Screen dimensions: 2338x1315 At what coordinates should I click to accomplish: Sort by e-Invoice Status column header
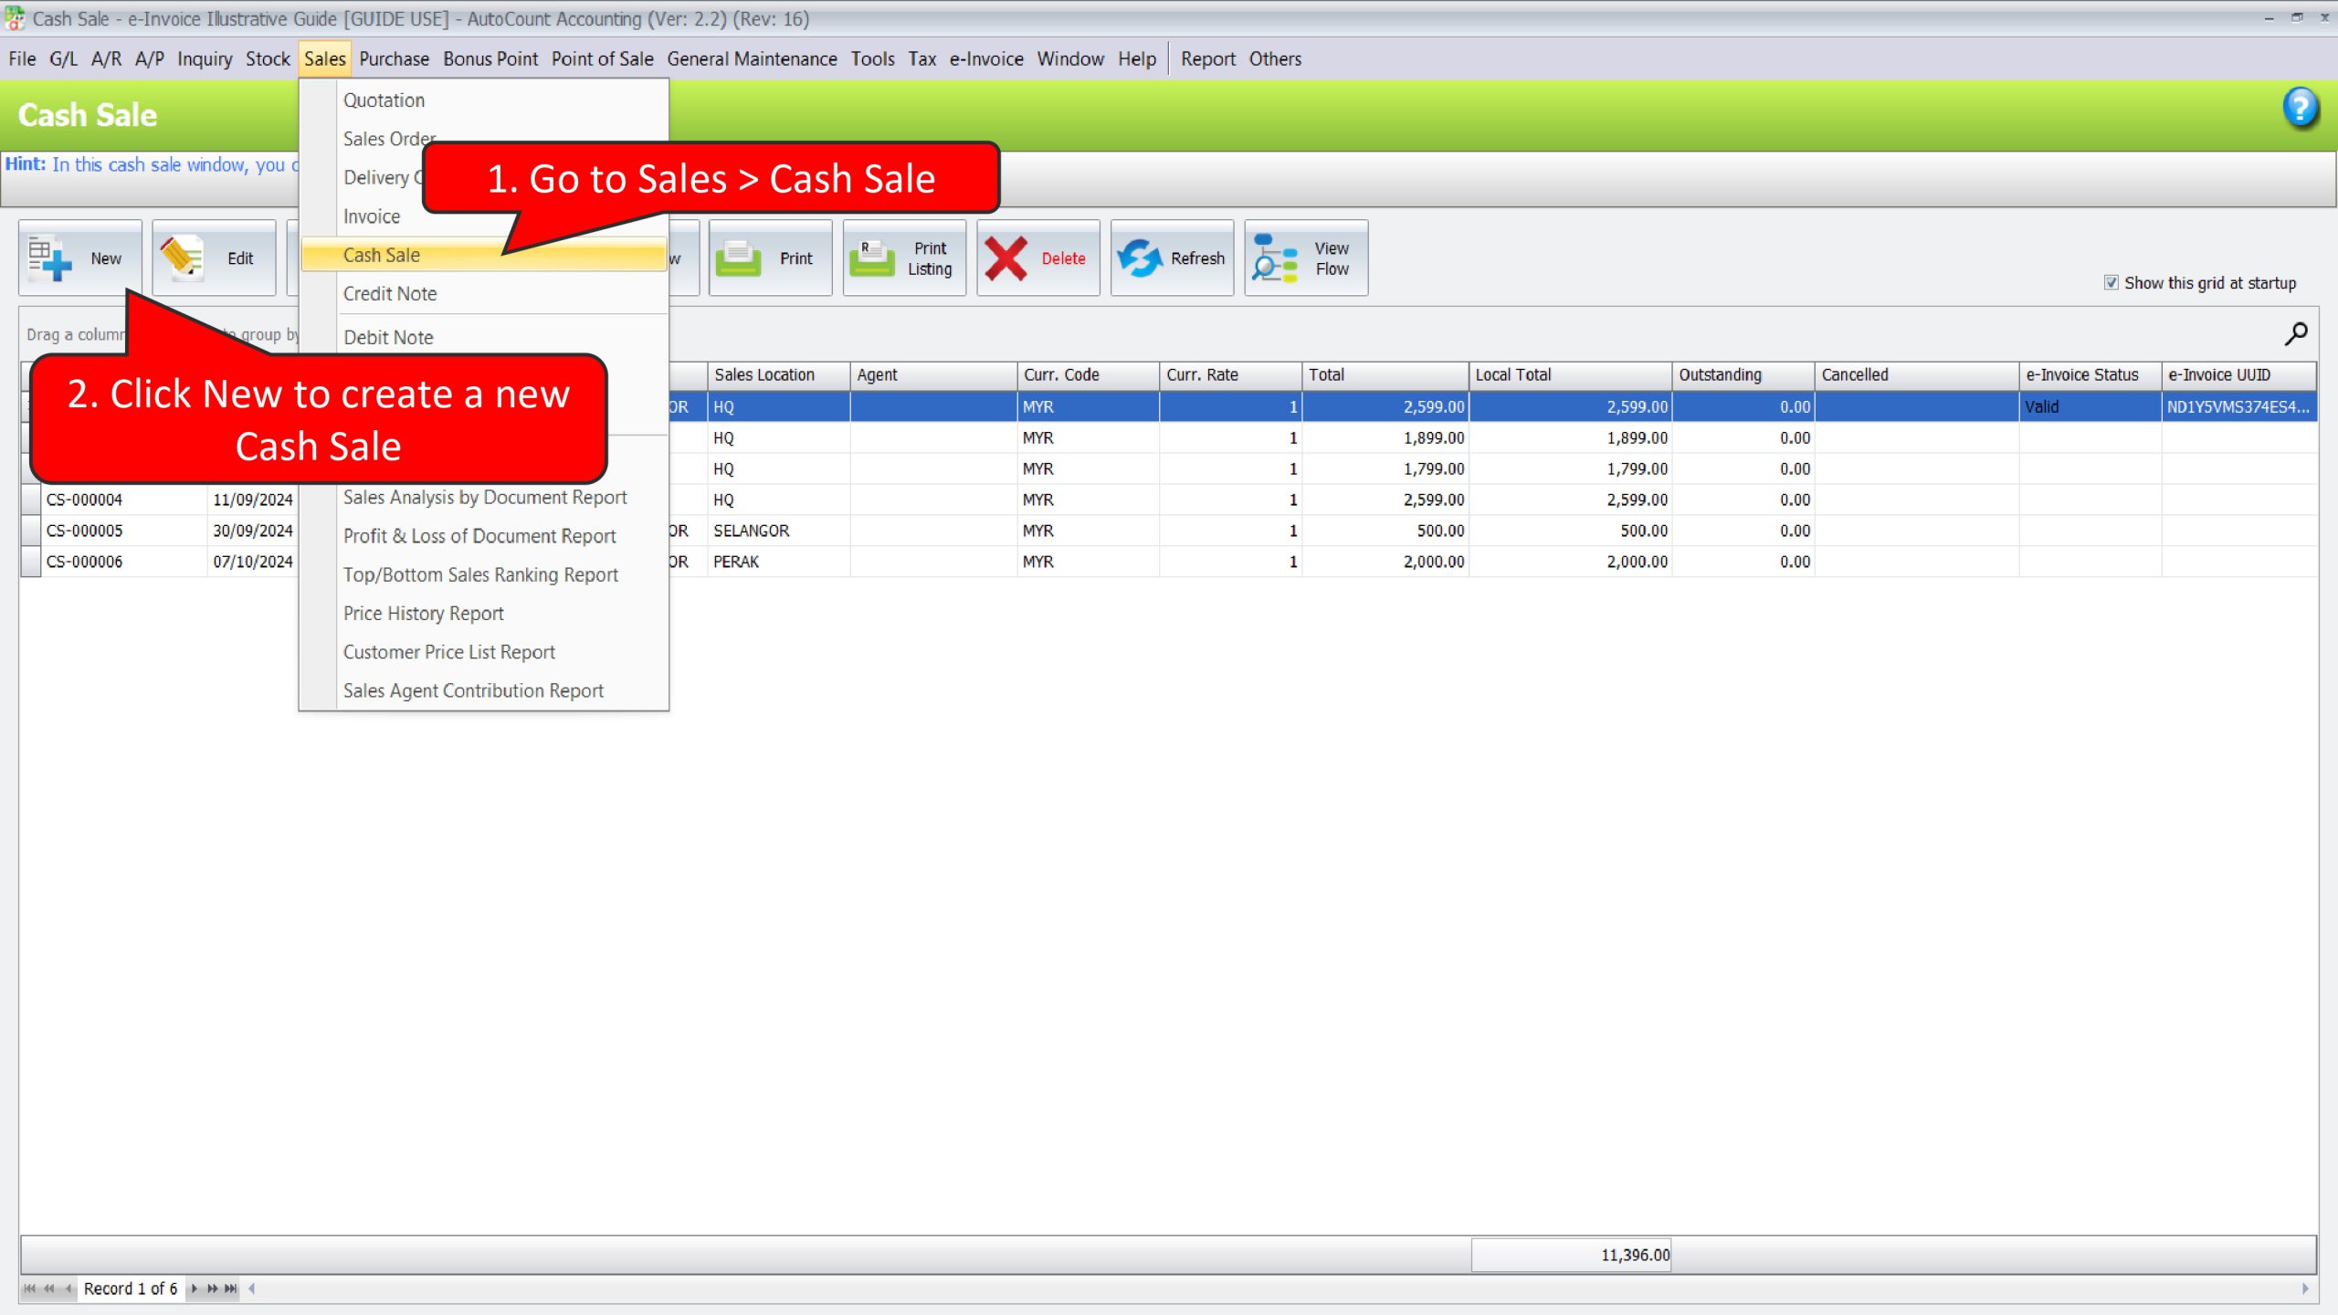click(x=2091, y=374)
